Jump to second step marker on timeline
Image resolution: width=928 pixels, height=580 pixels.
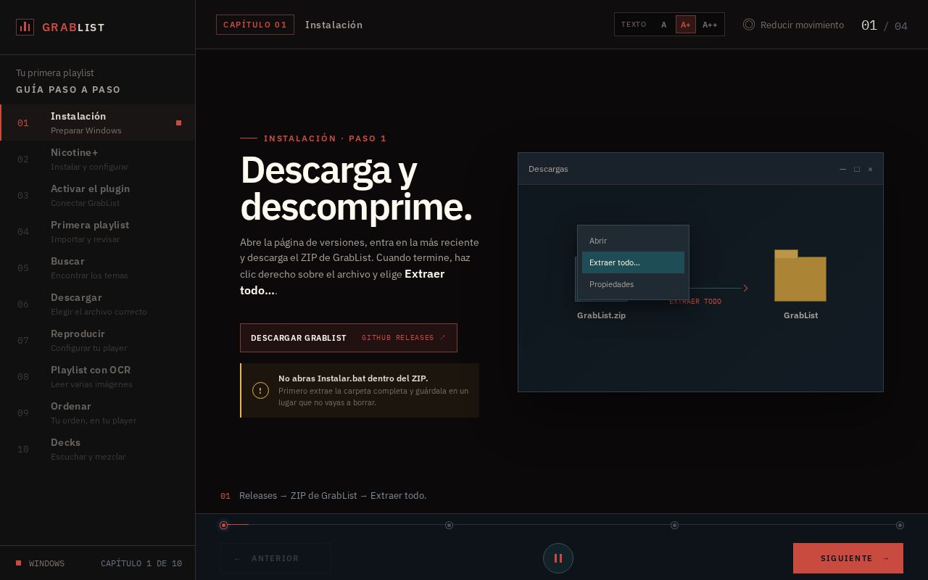coord(449,525)
